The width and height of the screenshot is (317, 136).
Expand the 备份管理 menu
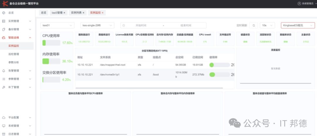(30, 30)
